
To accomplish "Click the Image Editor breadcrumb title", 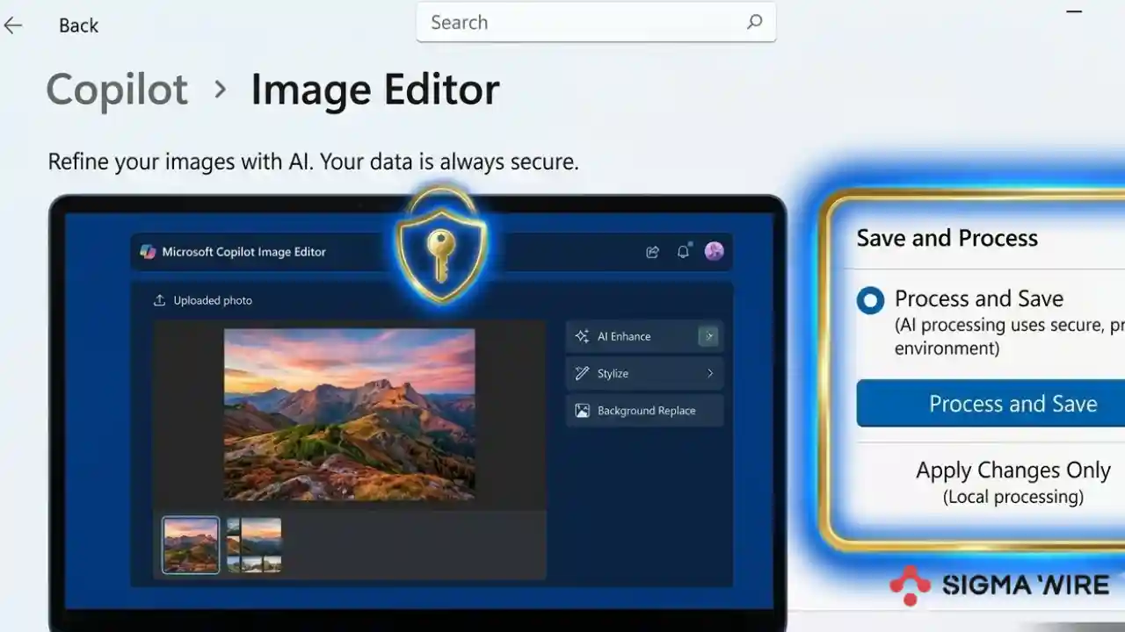I will tap(375, 90).
